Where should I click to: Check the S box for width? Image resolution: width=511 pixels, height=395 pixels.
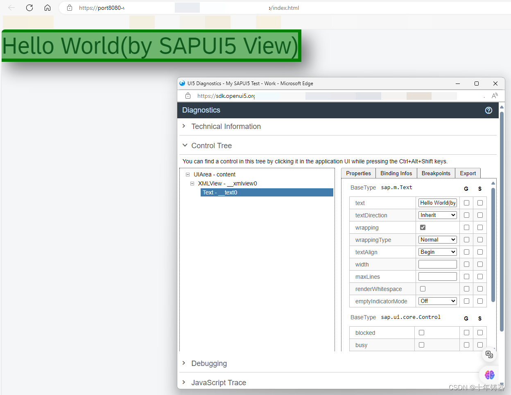point(480,264)
